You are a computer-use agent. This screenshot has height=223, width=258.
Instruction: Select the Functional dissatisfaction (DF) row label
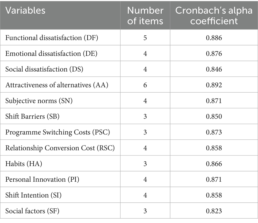52,38
